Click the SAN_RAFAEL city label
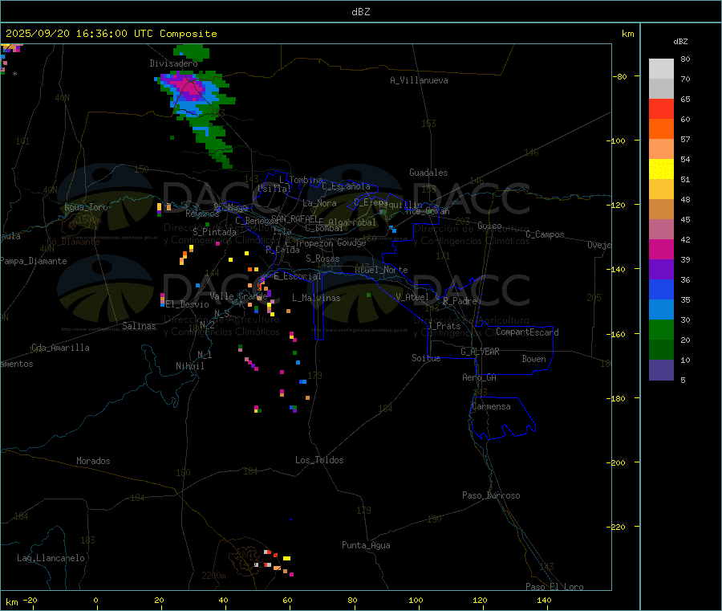This screenshot has width=722, height=611. (294, 218)
